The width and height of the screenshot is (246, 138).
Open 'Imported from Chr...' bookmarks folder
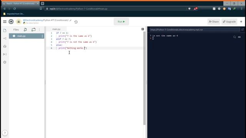pos(14,14)
